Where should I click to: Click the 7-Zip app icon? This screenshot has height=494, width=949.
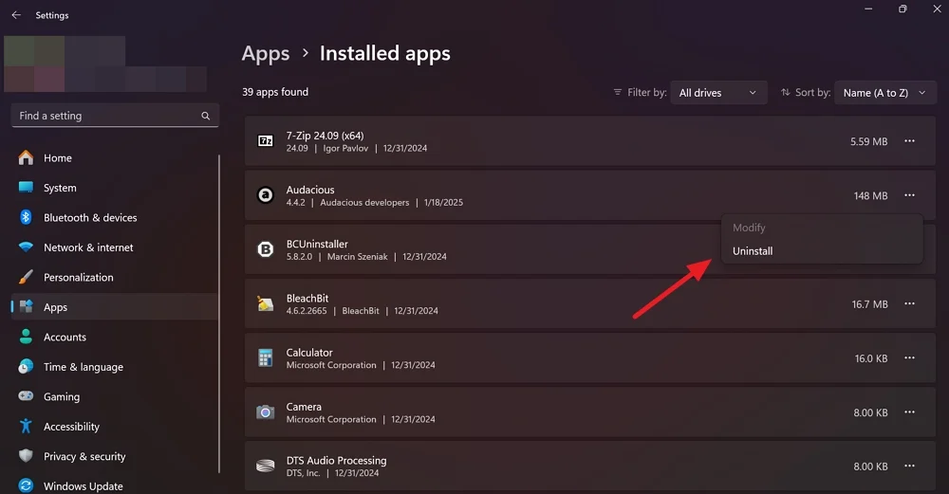[266, 141]
